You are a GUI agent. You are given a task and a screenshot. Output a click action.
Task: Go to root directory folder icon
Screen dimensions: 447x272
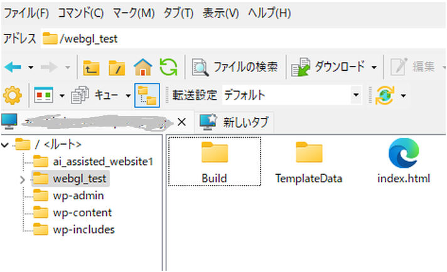click(x=117, y=68)
